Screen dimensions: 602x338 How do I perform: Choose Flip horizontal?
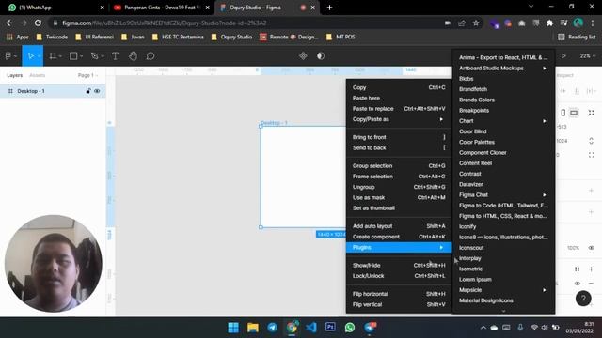[x=398, y=294]
